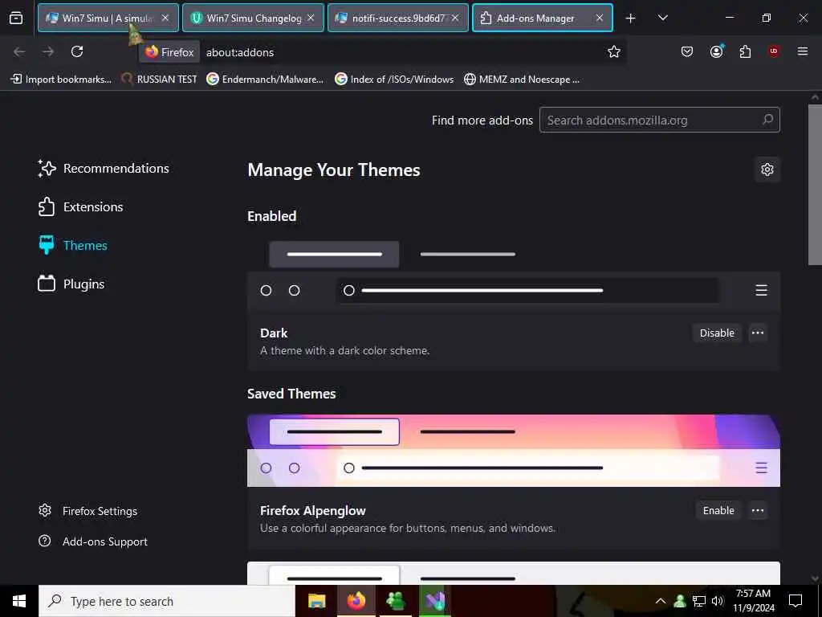822x617 pixels.
Task: Open a new tab with plus button
Action: [631, 18]
